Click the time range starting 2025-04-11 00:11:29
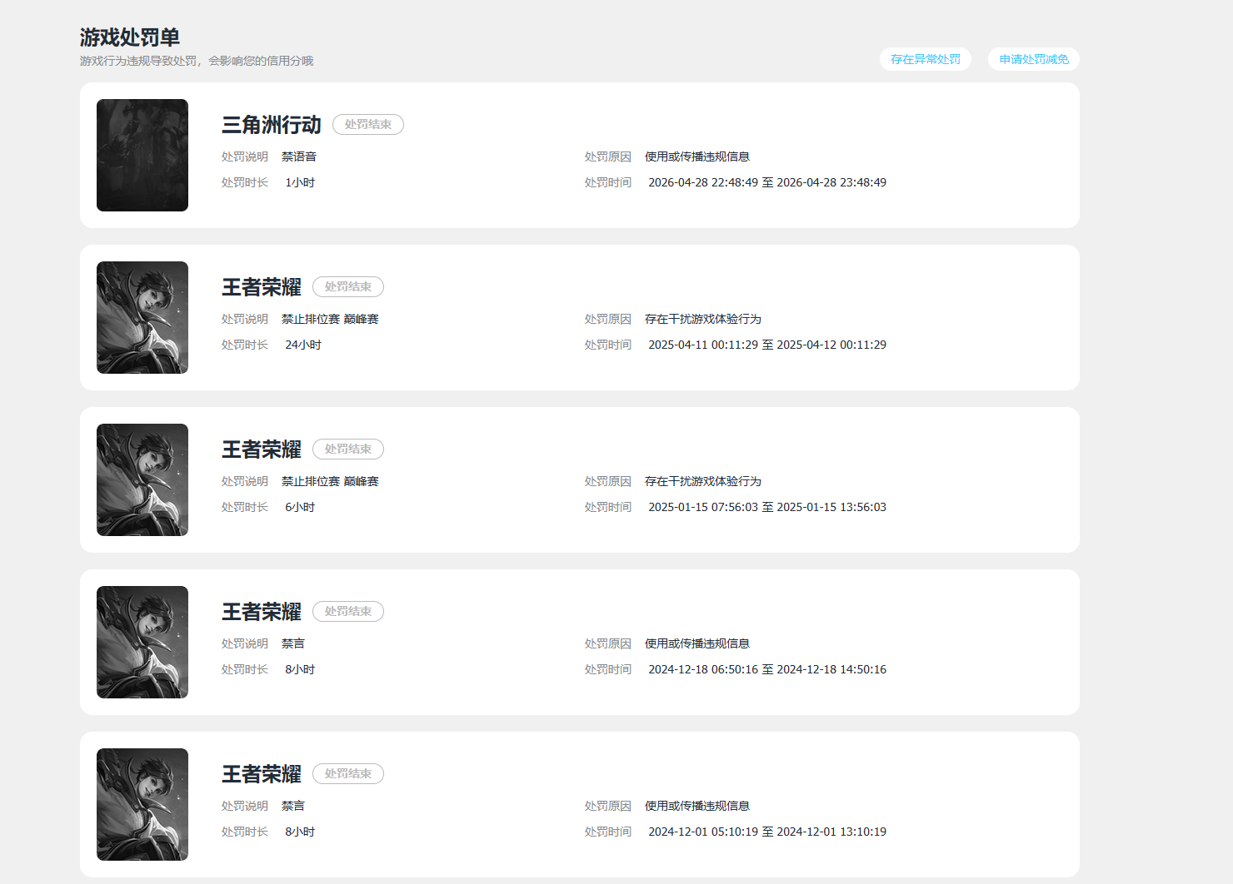The width and height of the screenshot is (1233, 884). (767, 345)
